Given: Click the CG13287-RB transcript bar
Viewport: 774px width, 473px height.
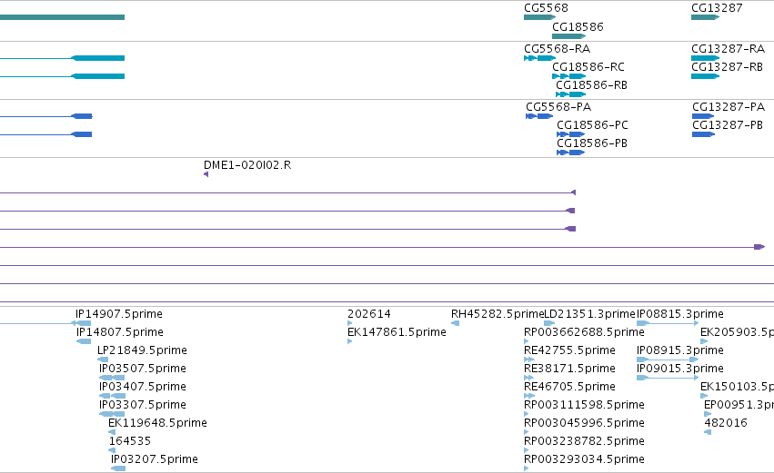Looking at the screenshot, I should click(x=706, y=76).
